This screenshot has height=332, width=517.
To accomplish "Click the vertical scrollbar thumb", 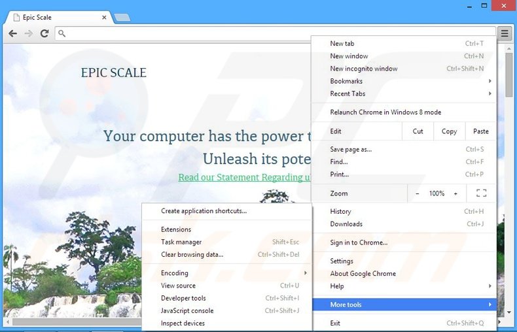I will tap(509, 75).
